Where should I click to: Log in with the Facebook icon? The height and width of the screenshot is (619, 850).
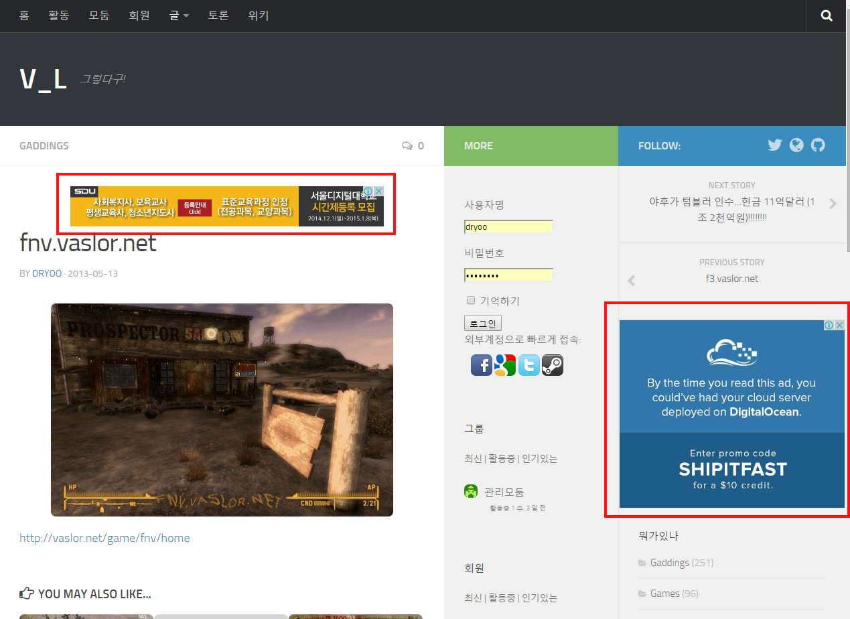pos(481,365)
